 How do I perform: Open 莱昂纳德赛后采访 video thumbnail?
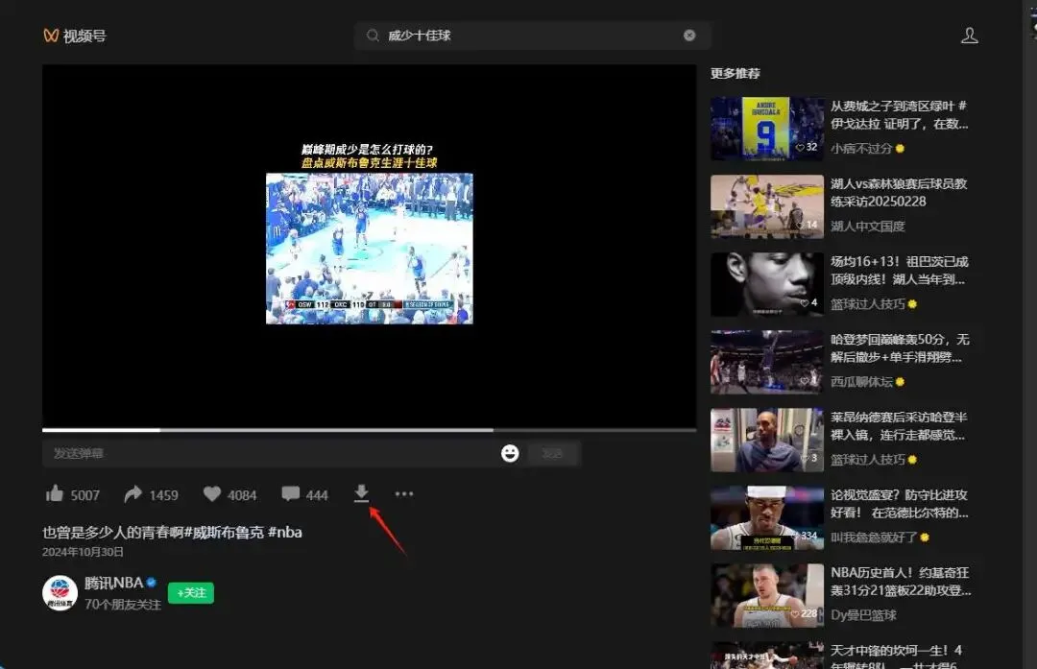tap(766, 440)
